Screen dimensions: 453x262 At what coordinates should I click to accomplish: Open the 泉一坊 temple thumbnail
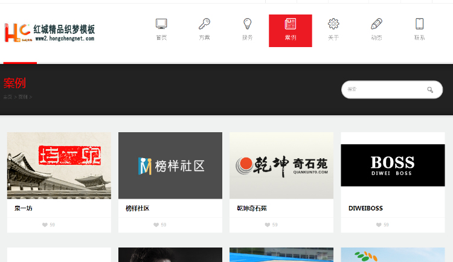(59, 165)
